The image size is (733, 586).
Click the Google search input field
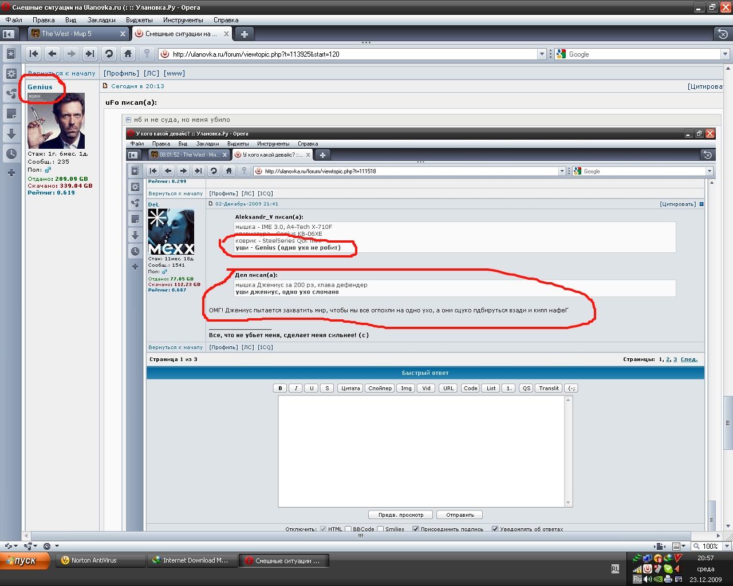(643, 54)
